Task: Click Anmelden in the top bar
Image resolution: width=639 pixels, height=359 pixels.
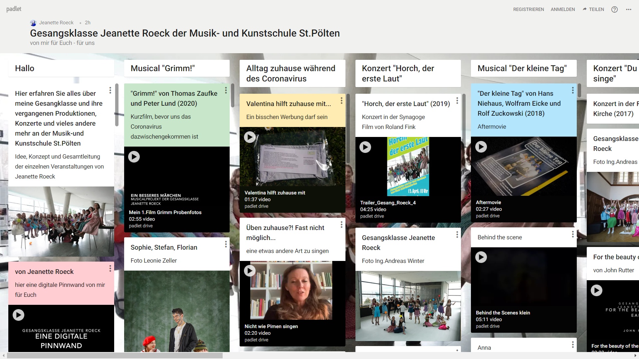Action: pyautogui.click(x=562, y=9)
